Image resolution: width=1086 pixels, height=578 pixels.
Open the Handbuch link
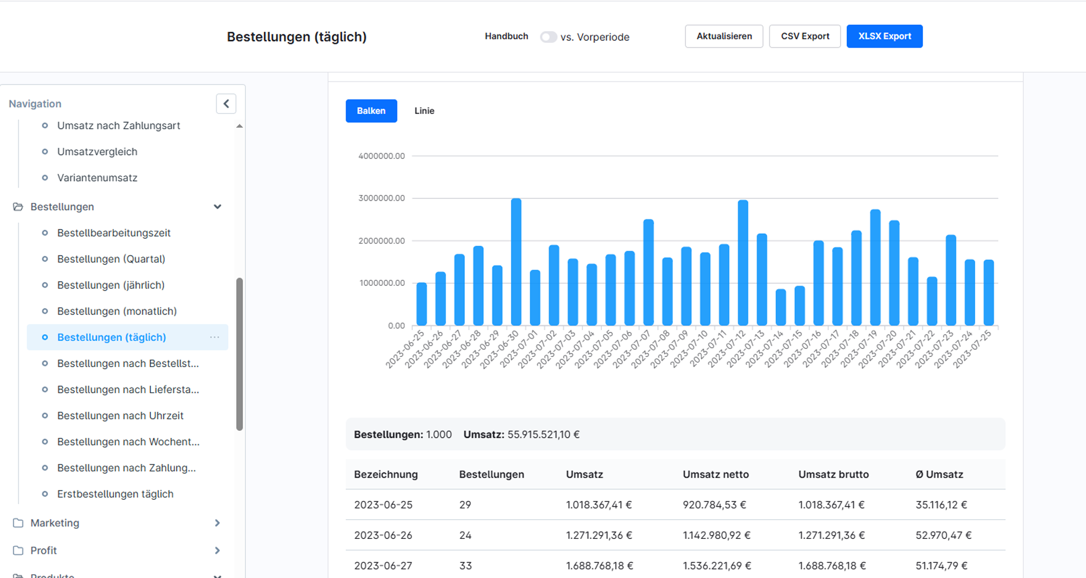[506, 36]
